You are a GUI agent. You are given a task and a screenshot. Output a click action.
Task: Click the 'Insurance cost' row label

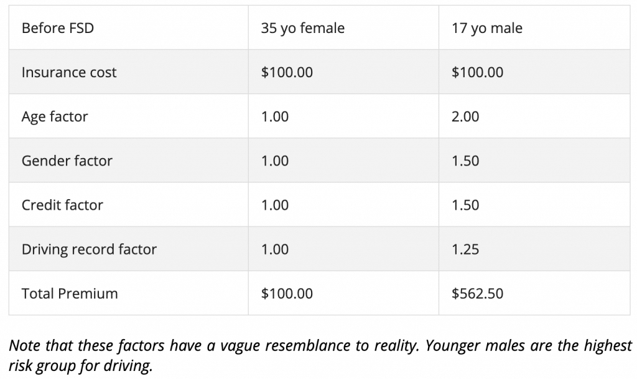click(x=69, y=72)
